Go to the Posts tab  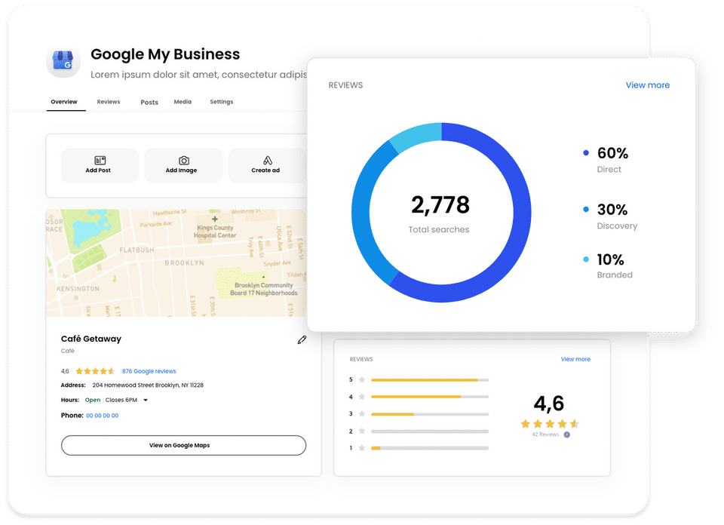click(x=149, y=102)
